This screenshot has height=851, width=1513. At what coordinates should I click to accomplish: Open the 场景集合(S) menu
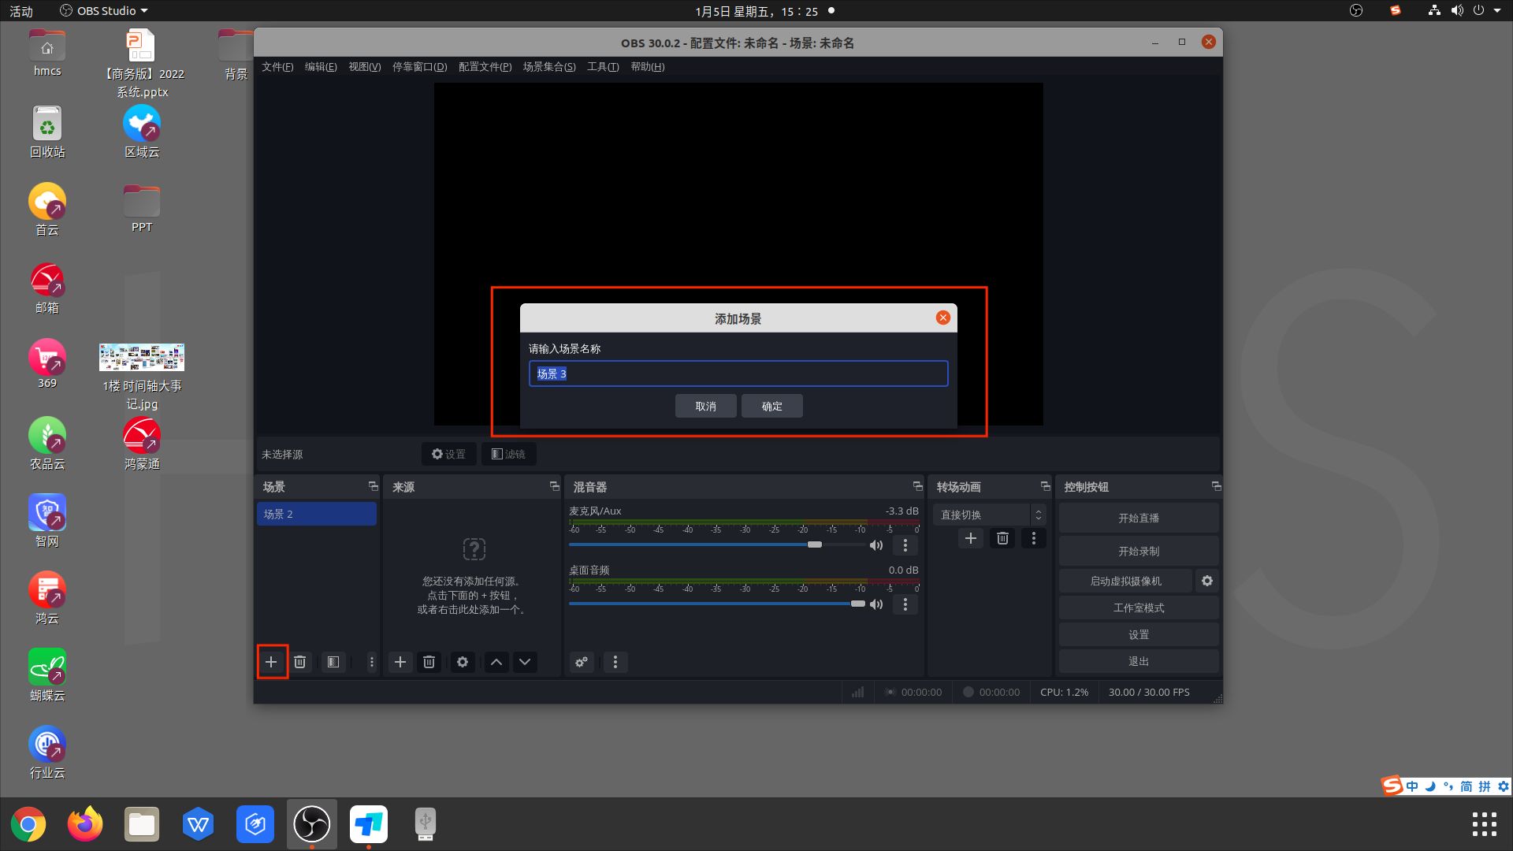point(549,67)
